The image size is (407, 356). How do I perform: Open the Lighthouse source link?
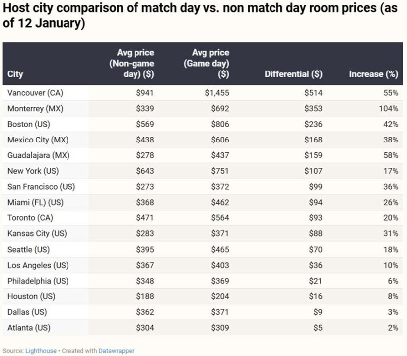tap(42, 351)
